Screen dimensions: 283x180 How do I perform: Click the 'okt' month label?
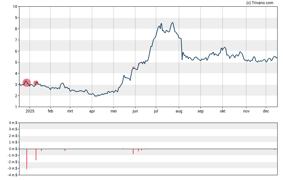pyautogui.click(x=223, y=111)
